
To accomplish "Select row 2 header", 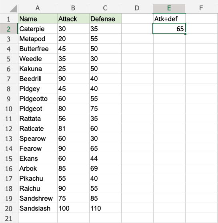I will pos(9,29).
